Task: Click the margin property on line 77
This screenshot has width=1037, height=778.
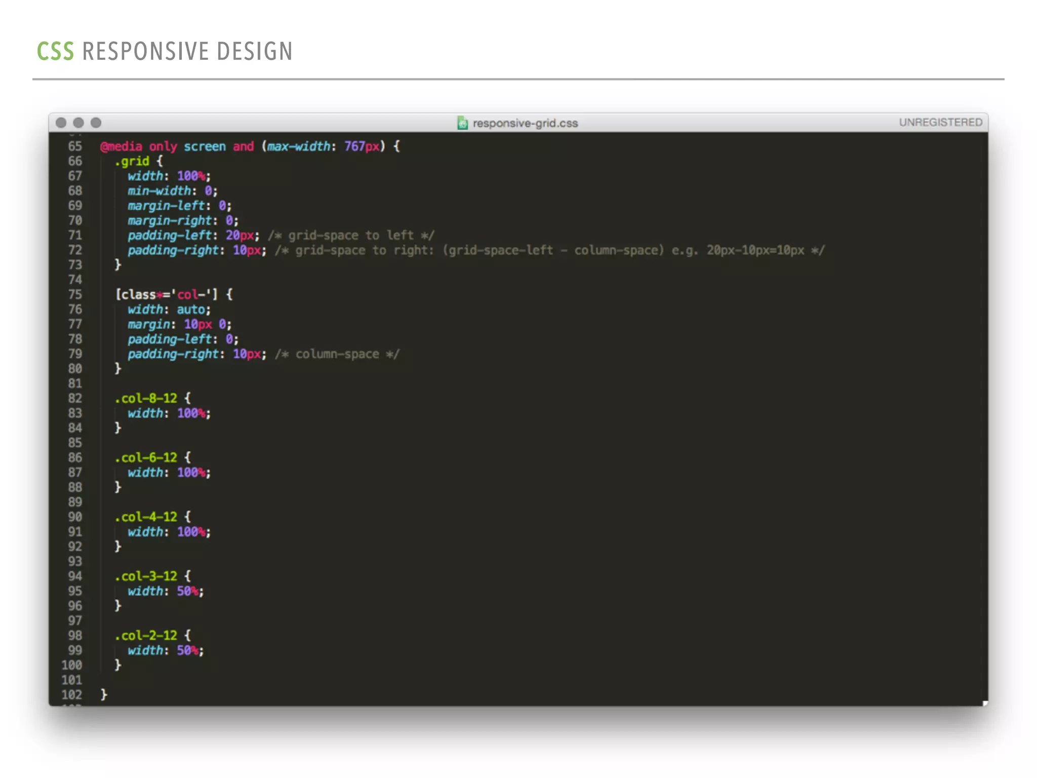Action: pyautogui.click(x=148, y=324)
